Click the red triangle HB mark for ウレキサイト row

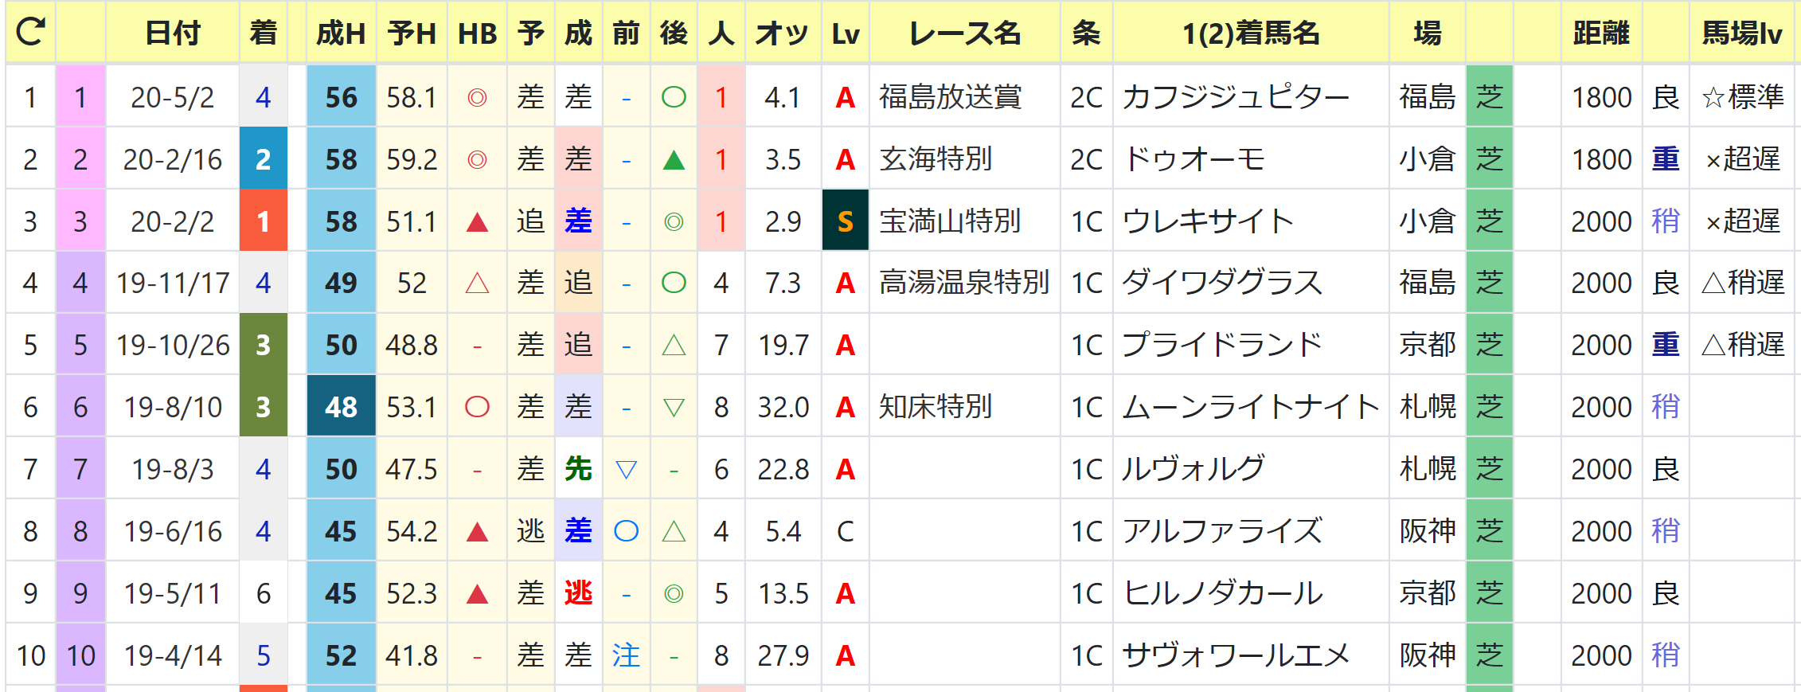pos(477,221)
